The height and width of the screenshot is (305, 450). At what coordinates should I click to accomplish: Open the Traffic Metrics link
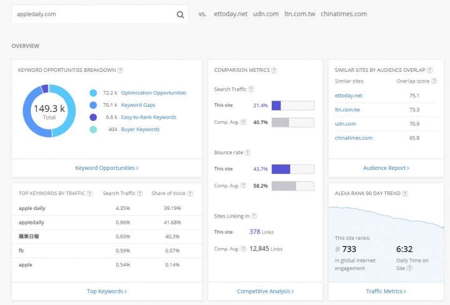point(386,291)
